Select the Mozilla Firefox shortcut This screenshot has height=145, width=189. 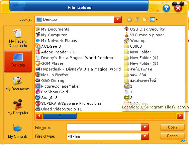(52, 75)
